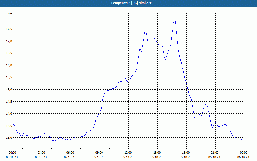The image size is (257, 161).
Task: Click the 06.10.23 date label
Action: 243,157
